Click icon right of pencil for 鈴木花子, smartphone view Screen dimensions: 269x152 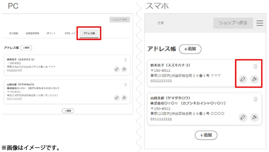coord(254,79)
